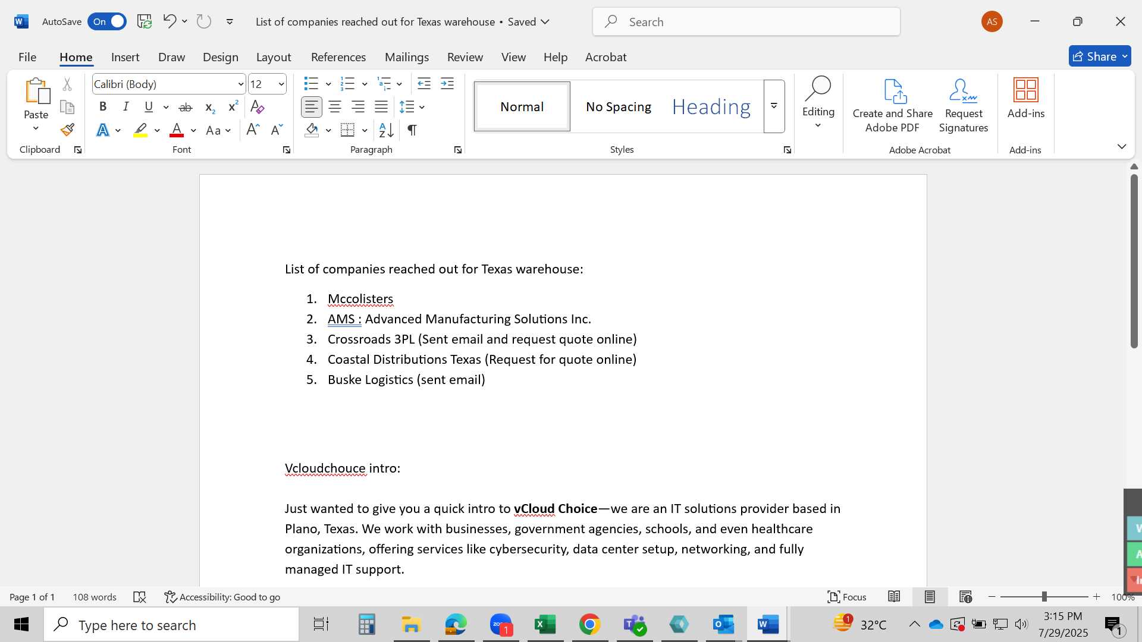Toggle Bold formatting
This screenshot has height=642, width=1142.
point(103,107)
